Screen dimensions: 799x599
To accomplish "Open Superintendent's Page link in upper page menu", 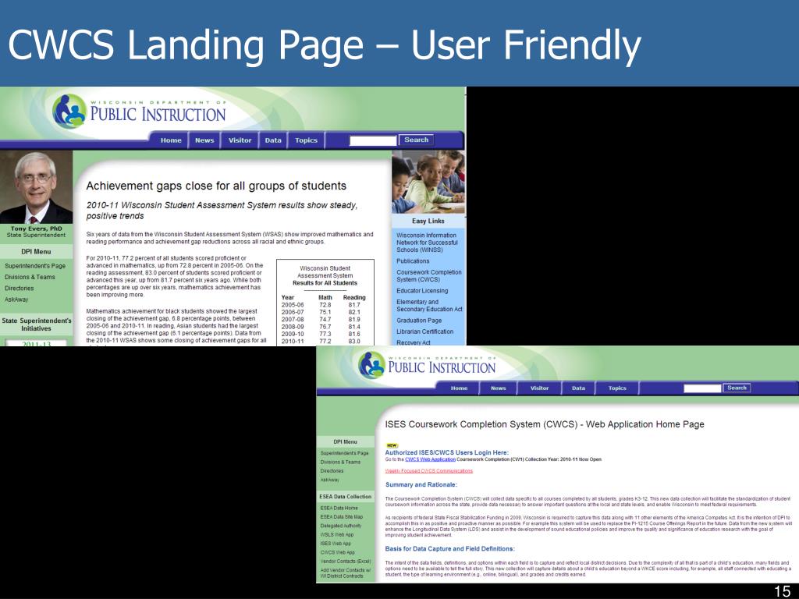I will coord(35,266).
